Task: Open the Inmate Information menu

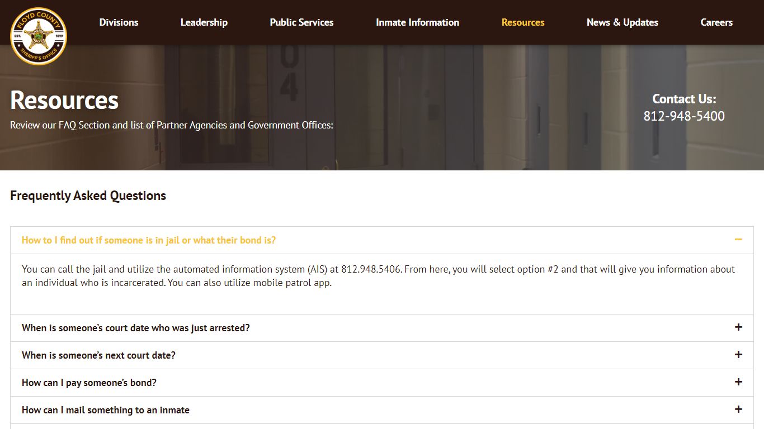Action: click(417, 22)
